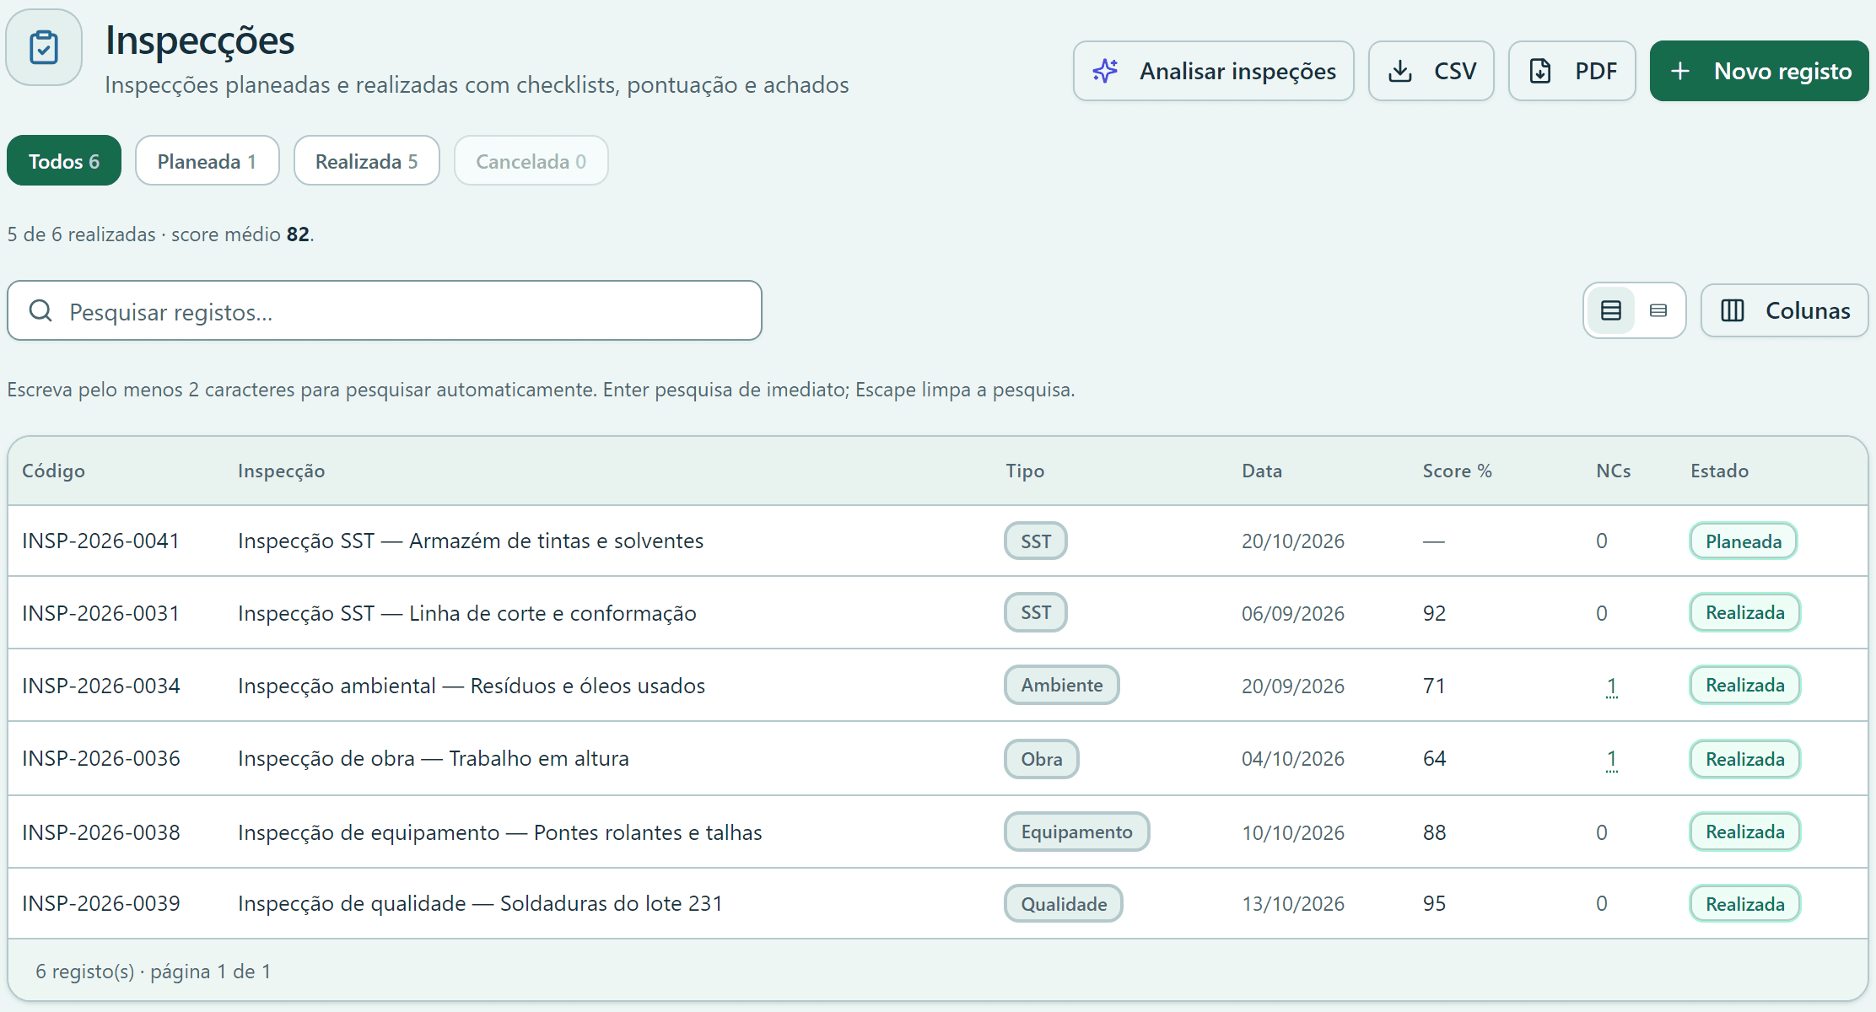The height and width of the screenshot is (1012, 1876).
Task: Sort by NCs column header
Action: (x=1613, y=471)
